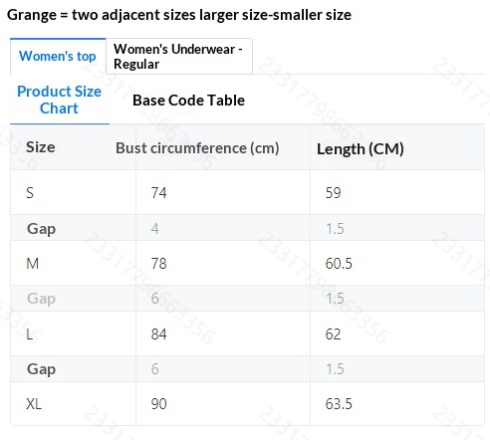Click bust value 74 for size S
Viewport: 490px width, 440px height.
click(x=158, y=193)
